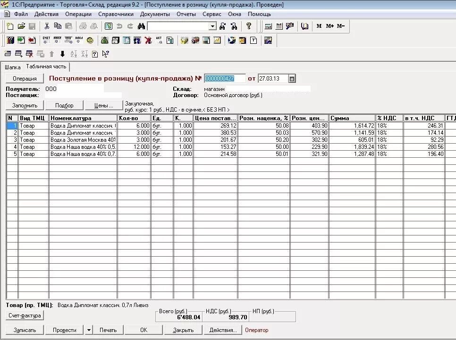The height and width of the screenshot is (340, 456).
Task: Click the Печать button
Action: tap(108, 330)
